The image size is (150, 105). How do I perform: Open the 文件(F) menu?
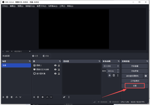click(x=5, y=6)
